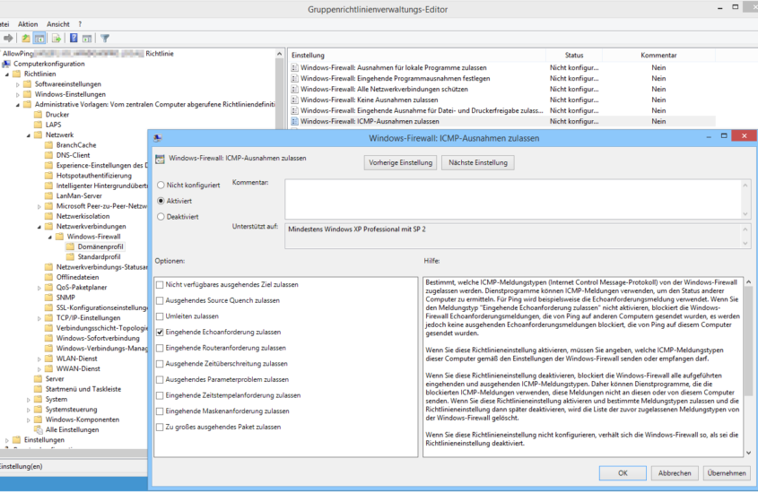The image size is (758, 493).
Task: Click the Standardprofil folder icon
Action: click(71, 257)
